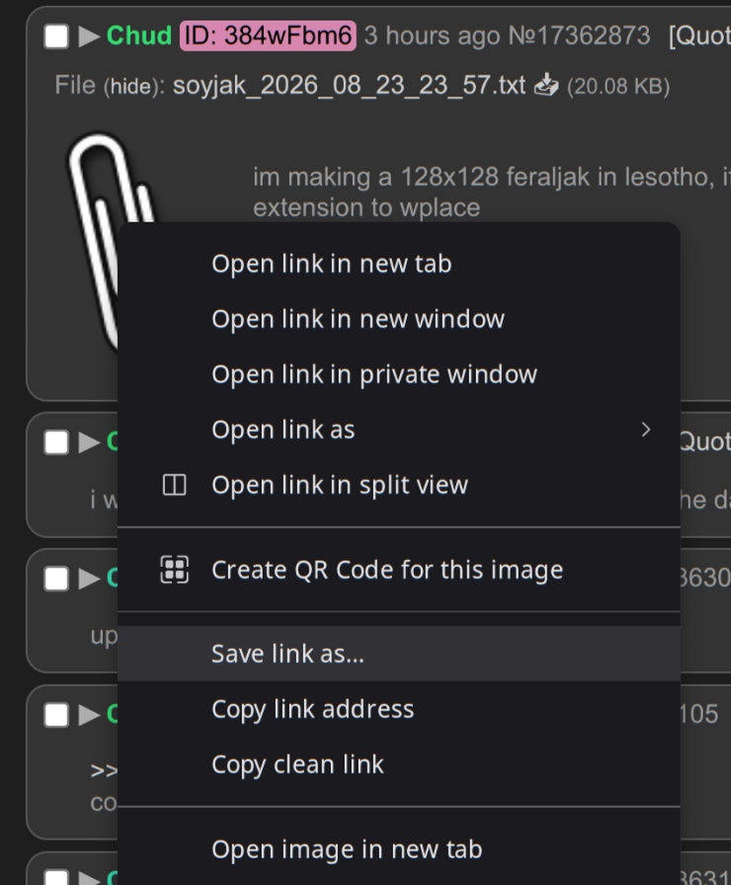Click the QR code icon in context menu
731x885 pixels.
pyautogui.click(x=174, y=570)
